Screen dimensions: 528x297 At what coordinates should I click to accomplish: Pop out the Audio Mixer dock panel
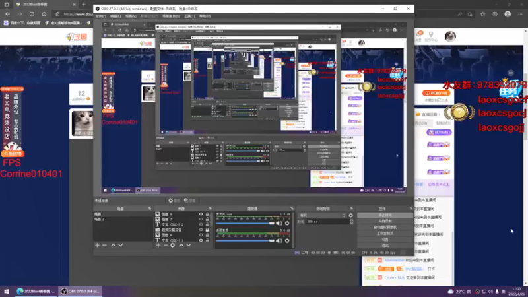(x=292, y=209)
